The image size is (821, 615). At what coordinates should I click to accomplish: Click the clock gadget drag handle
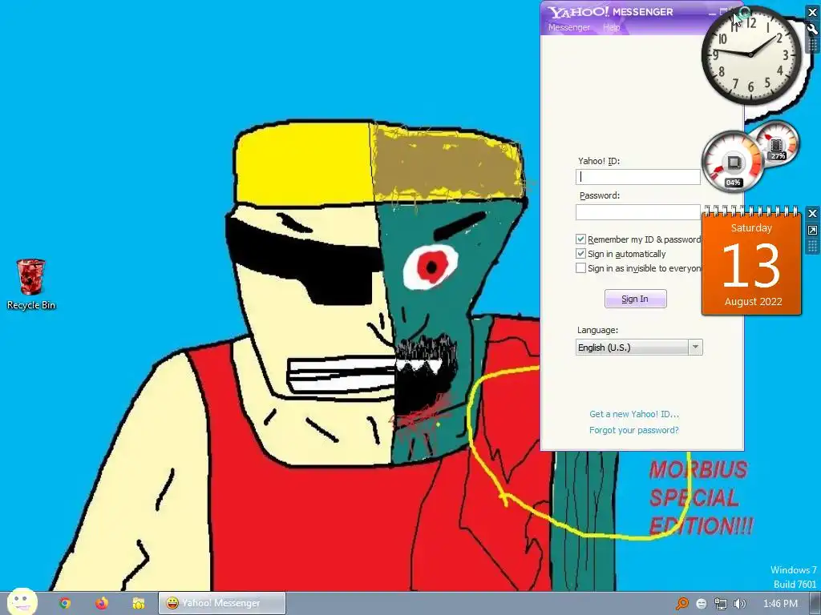coord(813,46)
